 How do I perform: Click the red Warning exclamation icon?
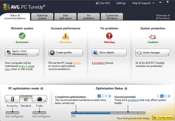[109, 36]
